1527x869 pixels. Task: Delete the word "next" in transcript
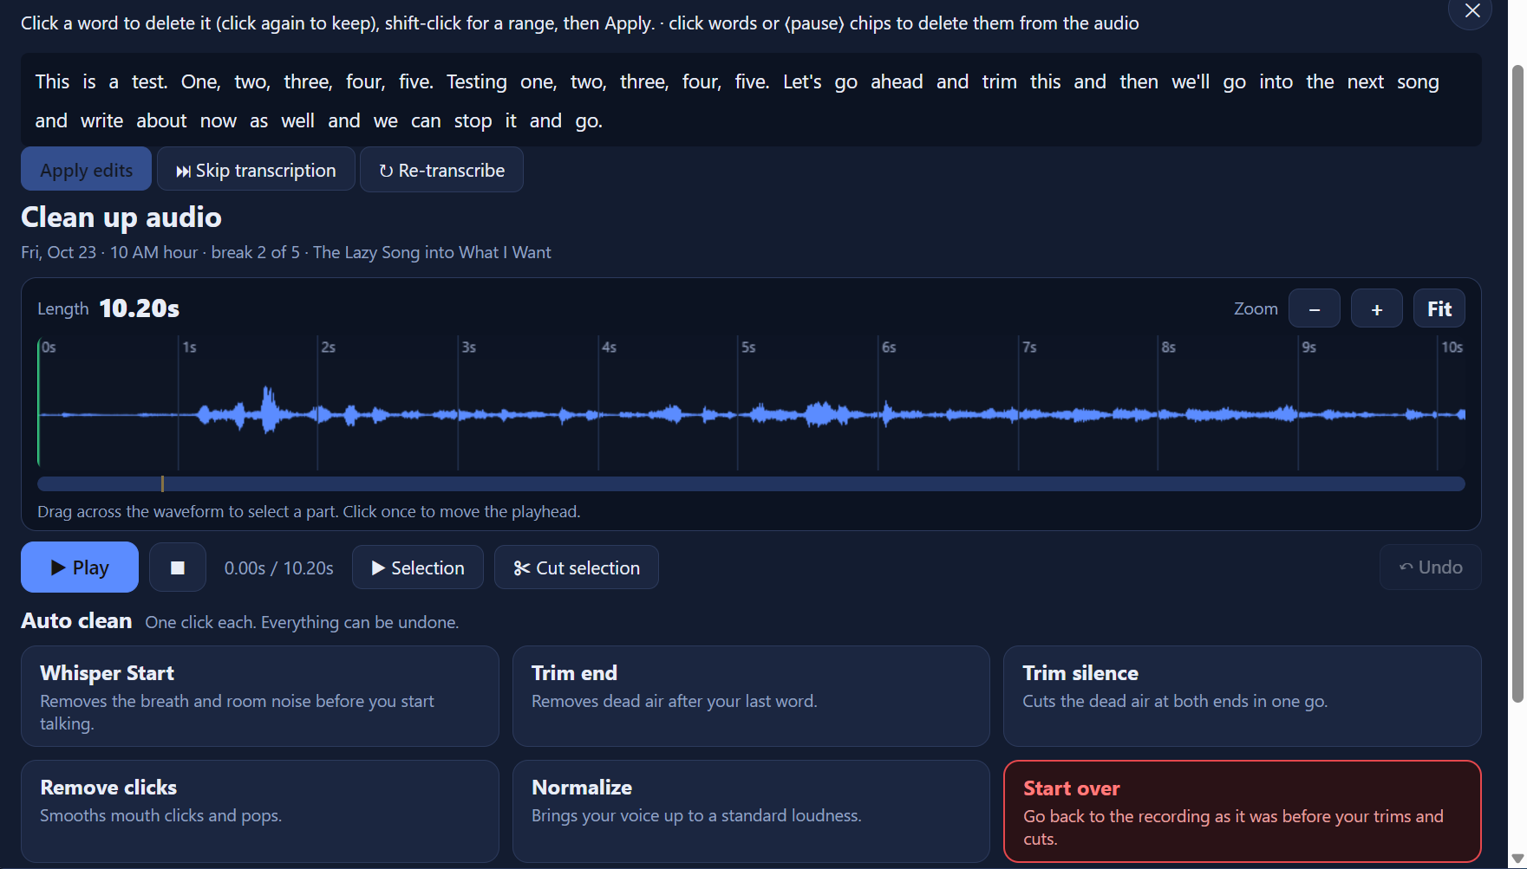click(1365, 81)
